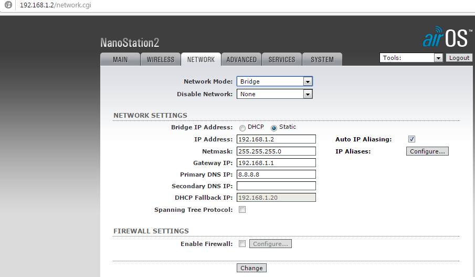The width and height of the screenshot is (475, 277).
Task: Click the Gateway IP input field
Action: pos(276,163)
